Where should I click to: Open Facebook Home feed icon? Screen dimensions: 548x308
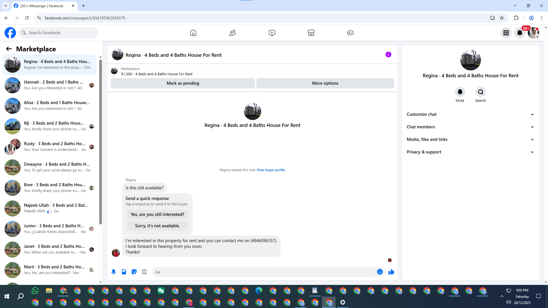pyautogui.click(x=193, y=33)
